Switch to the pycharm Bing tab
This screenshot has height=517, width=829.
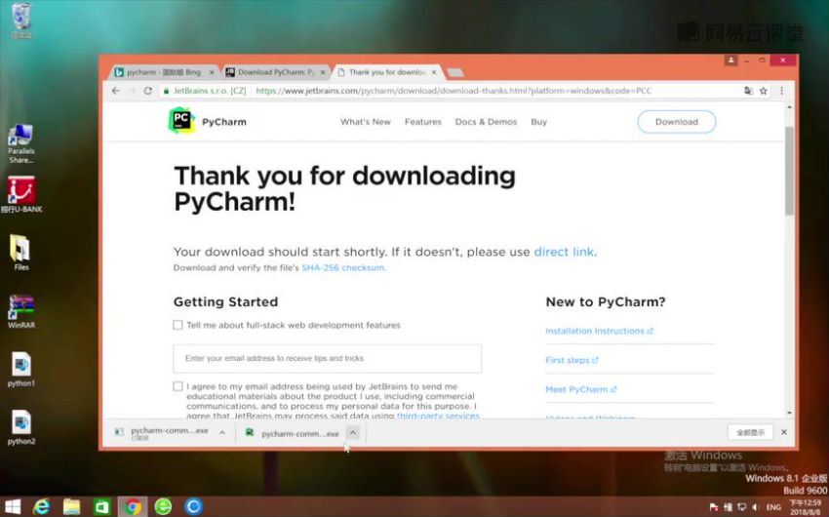point(164,72)
